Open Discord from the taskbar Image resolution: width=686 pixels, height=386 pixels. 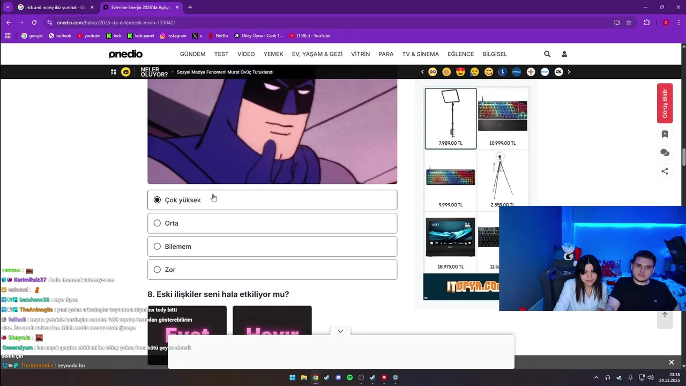tap(338, 377)
